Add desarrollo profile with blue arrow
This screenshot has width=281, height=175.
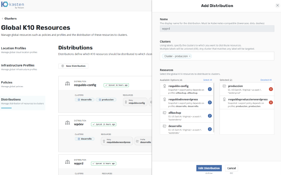pyautogui.click(x=210, y=129)
